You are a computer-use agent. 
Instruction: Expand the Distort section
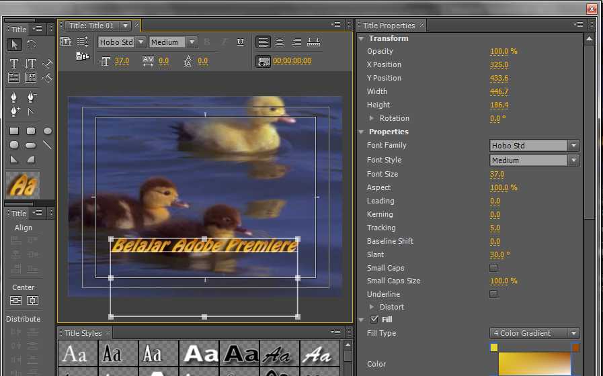[372, 307]
